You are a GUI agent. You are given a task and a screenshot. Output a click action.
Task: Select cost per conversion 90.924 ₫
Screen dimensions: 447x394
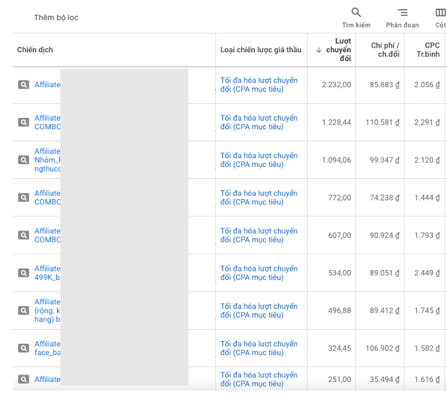click(385, 235)
